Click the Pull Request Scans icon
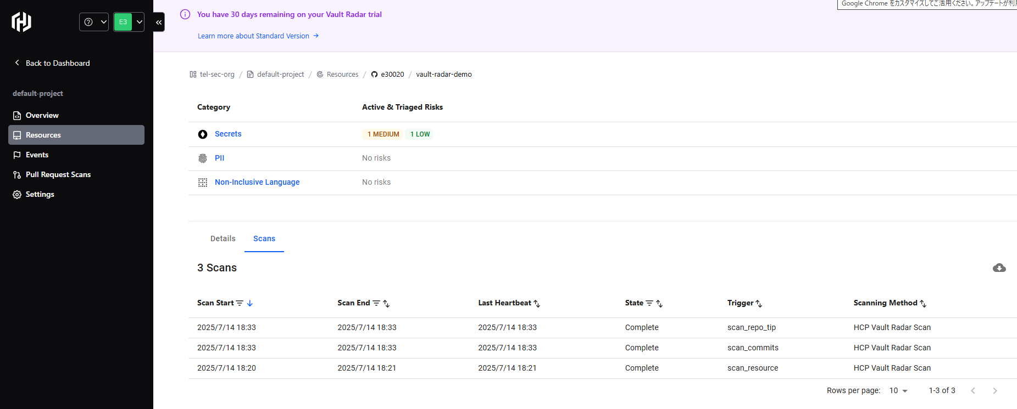 (x=17, y=175)
